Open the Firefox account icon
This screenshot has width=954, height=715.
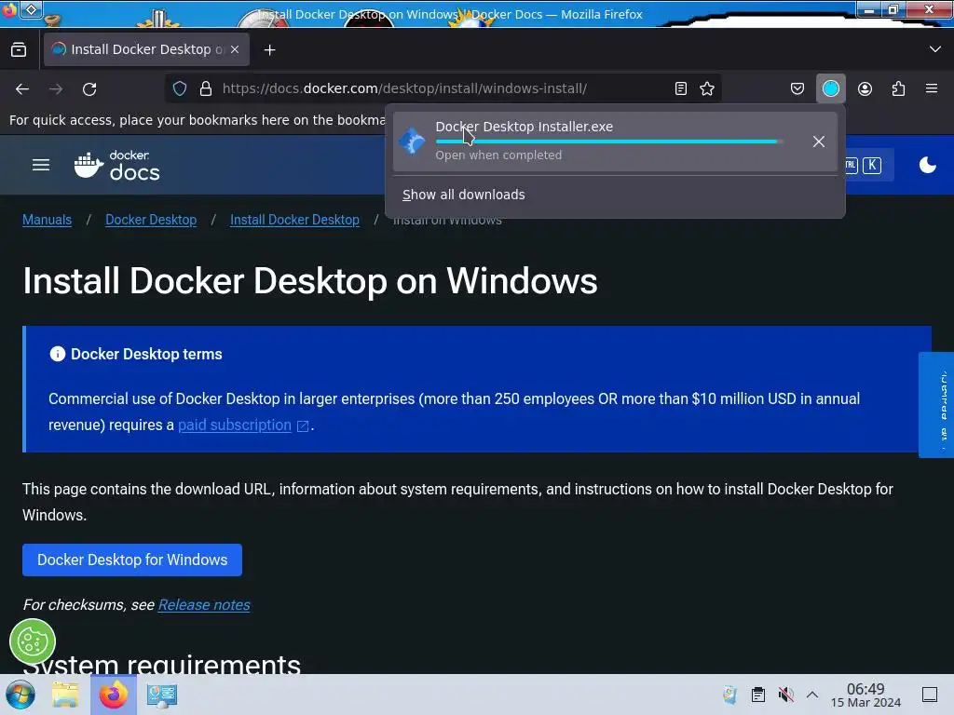click(865, 88)
